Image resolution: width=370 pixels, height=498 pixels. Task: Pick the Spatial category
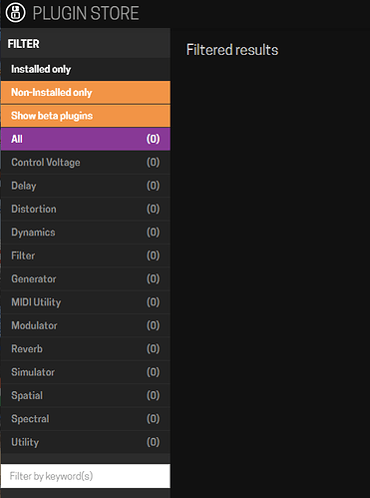(x=86, y=395)
